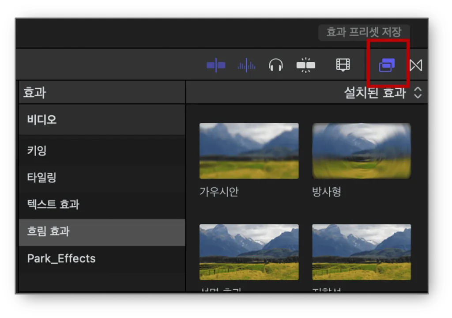452x318 pixels.
Task: Select the 비디오 category
Action: tap(102, 119)
